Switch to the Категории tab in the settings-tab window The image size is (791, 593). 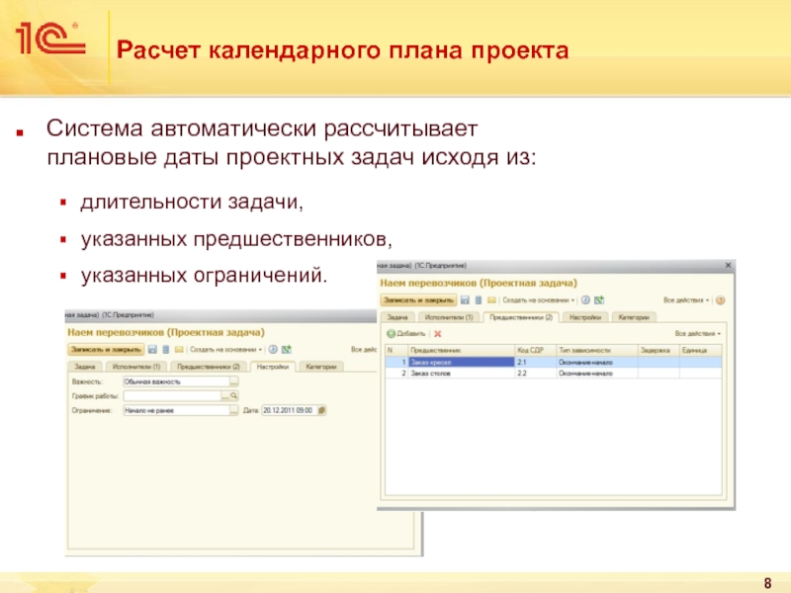321,367
